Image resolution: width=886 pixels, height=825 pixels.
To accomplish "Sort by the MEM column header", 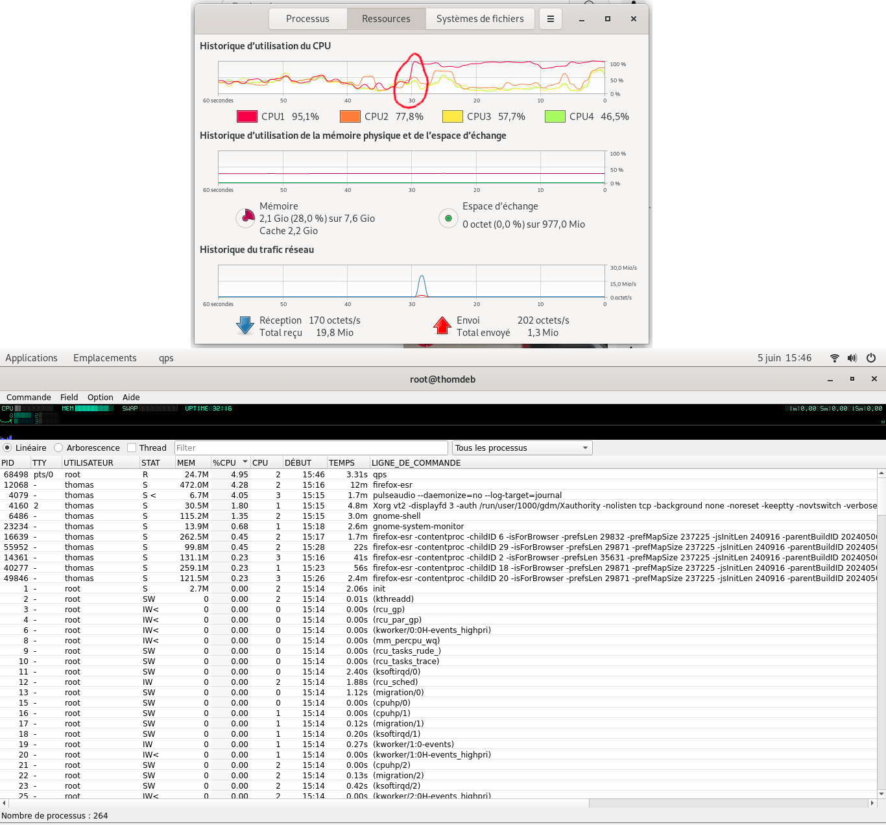I will point(193,463).
